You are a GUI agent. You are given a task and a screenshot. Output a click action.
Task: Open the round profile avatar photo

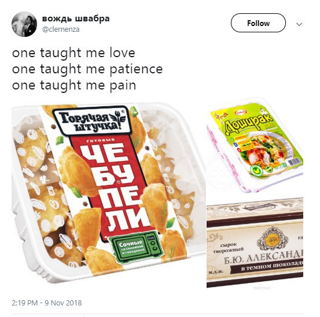point(24,24)
